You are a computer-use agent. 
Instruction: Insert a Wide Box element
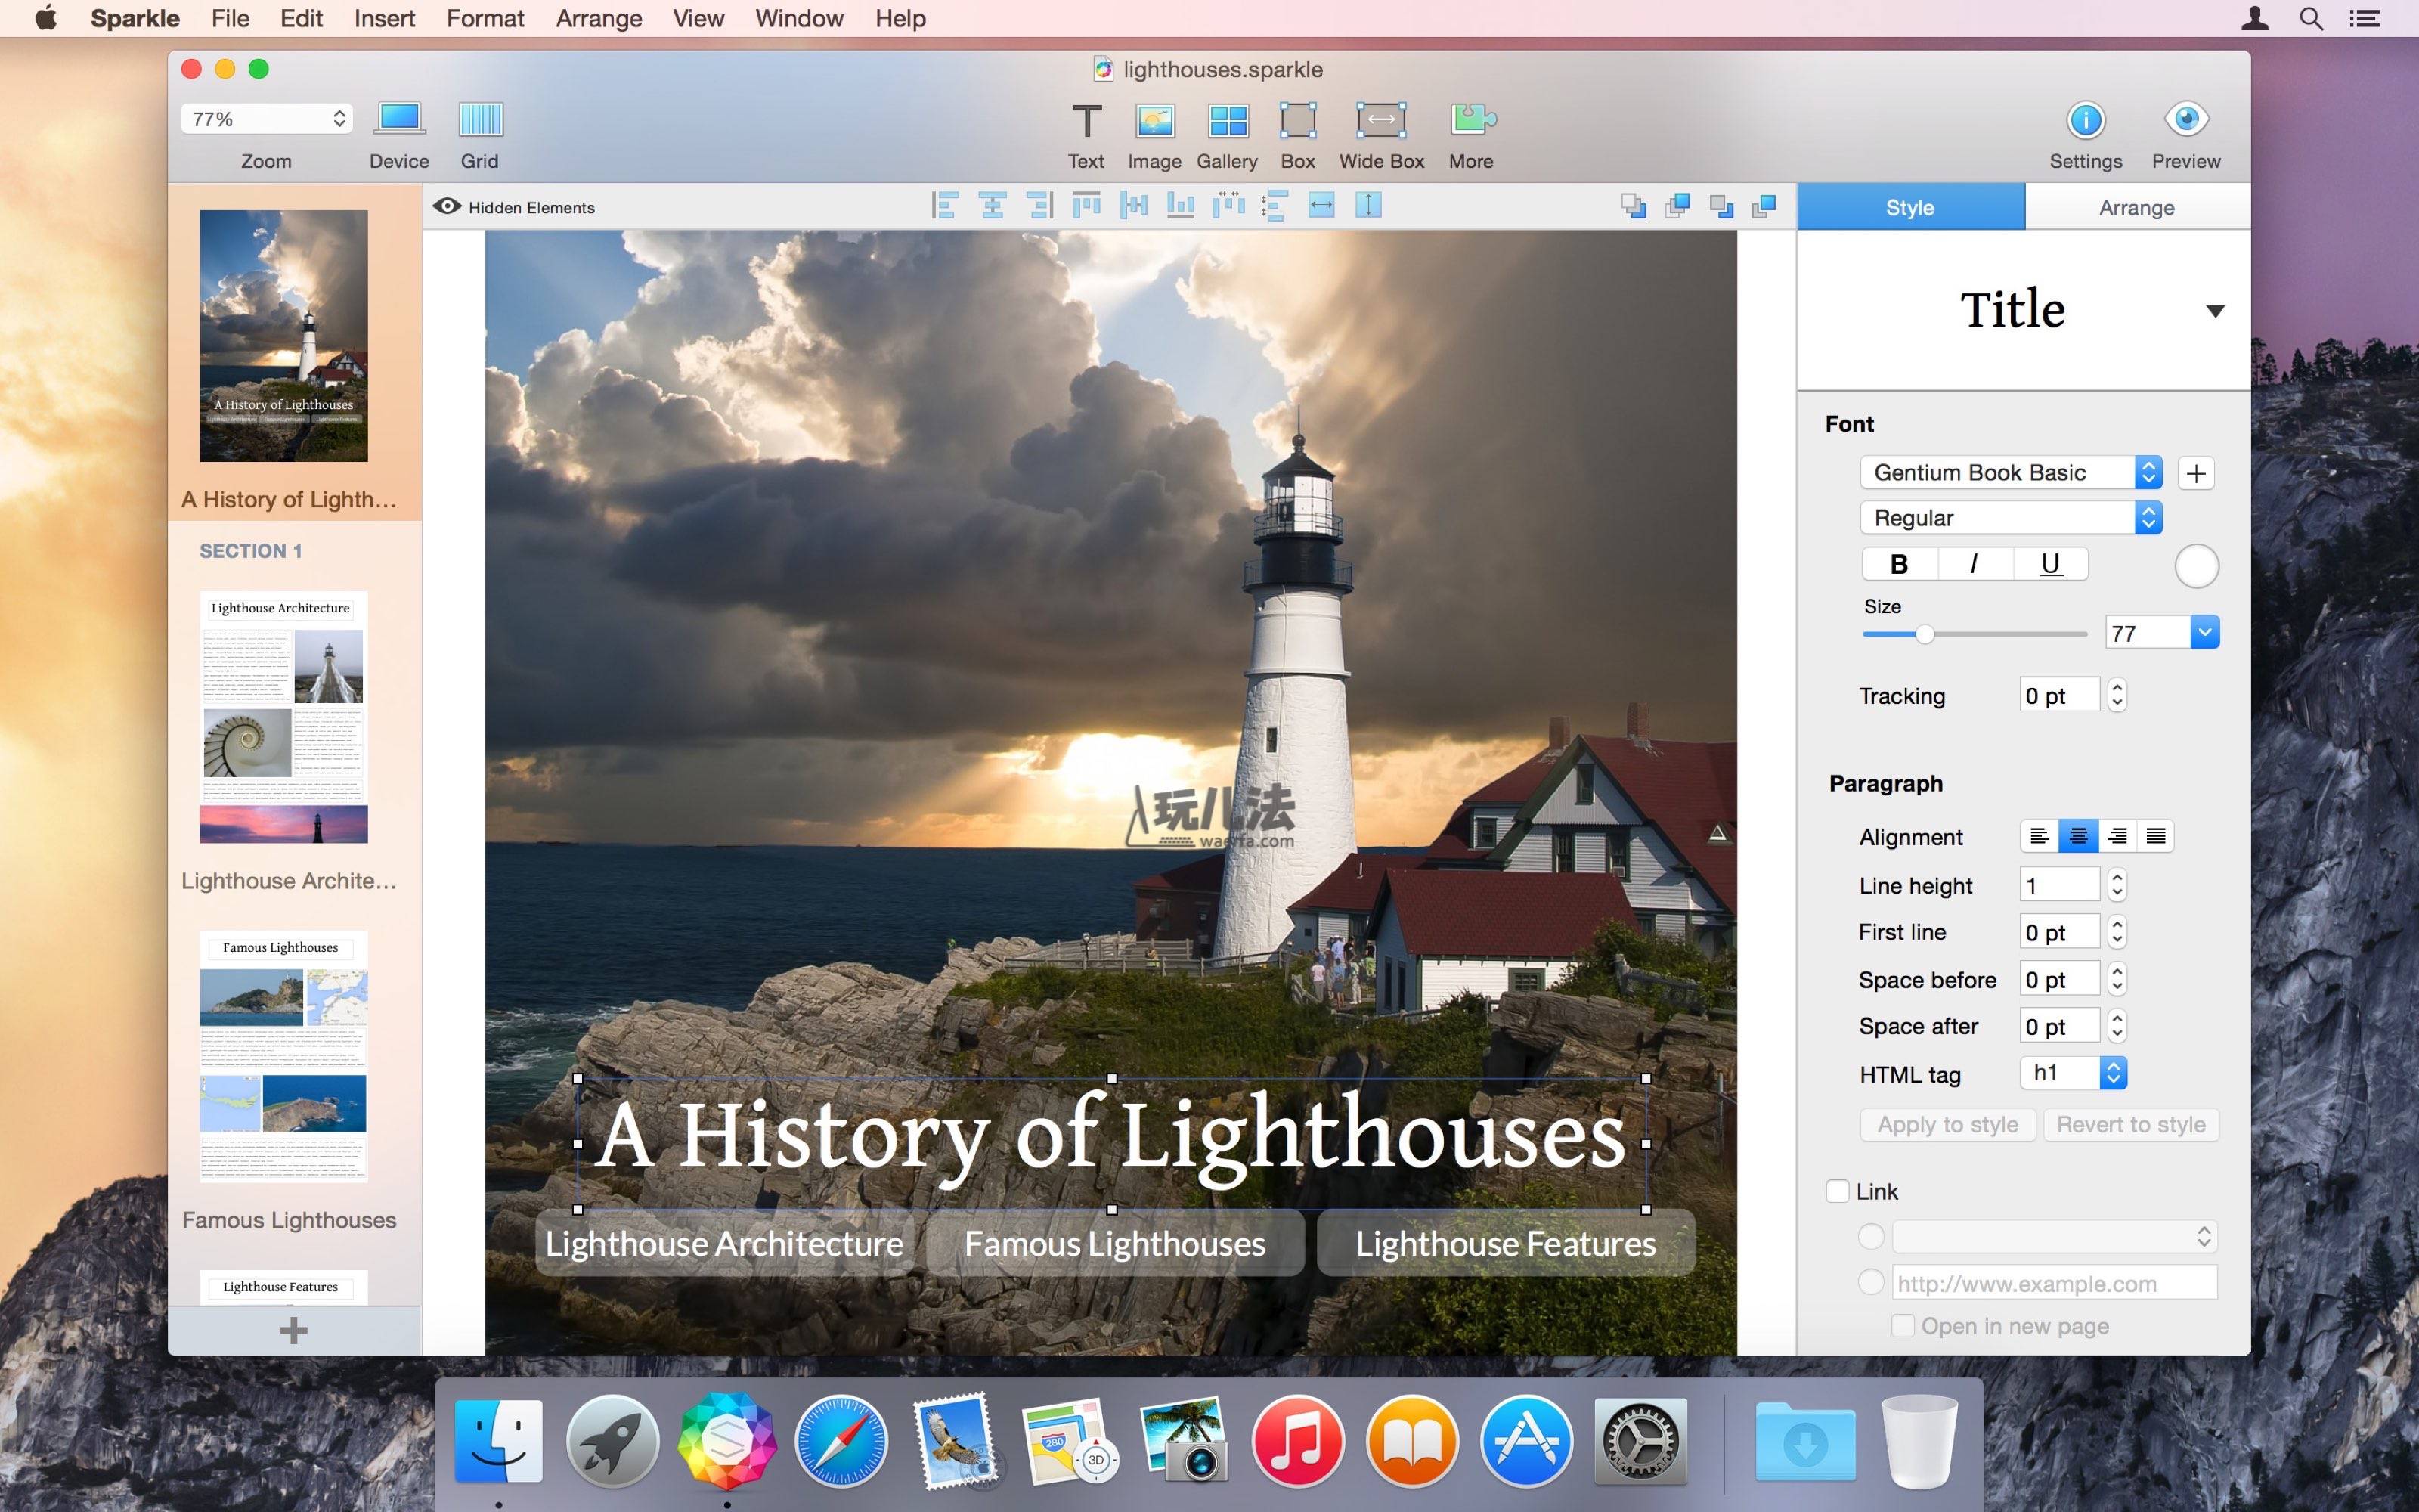point(1380,122)
